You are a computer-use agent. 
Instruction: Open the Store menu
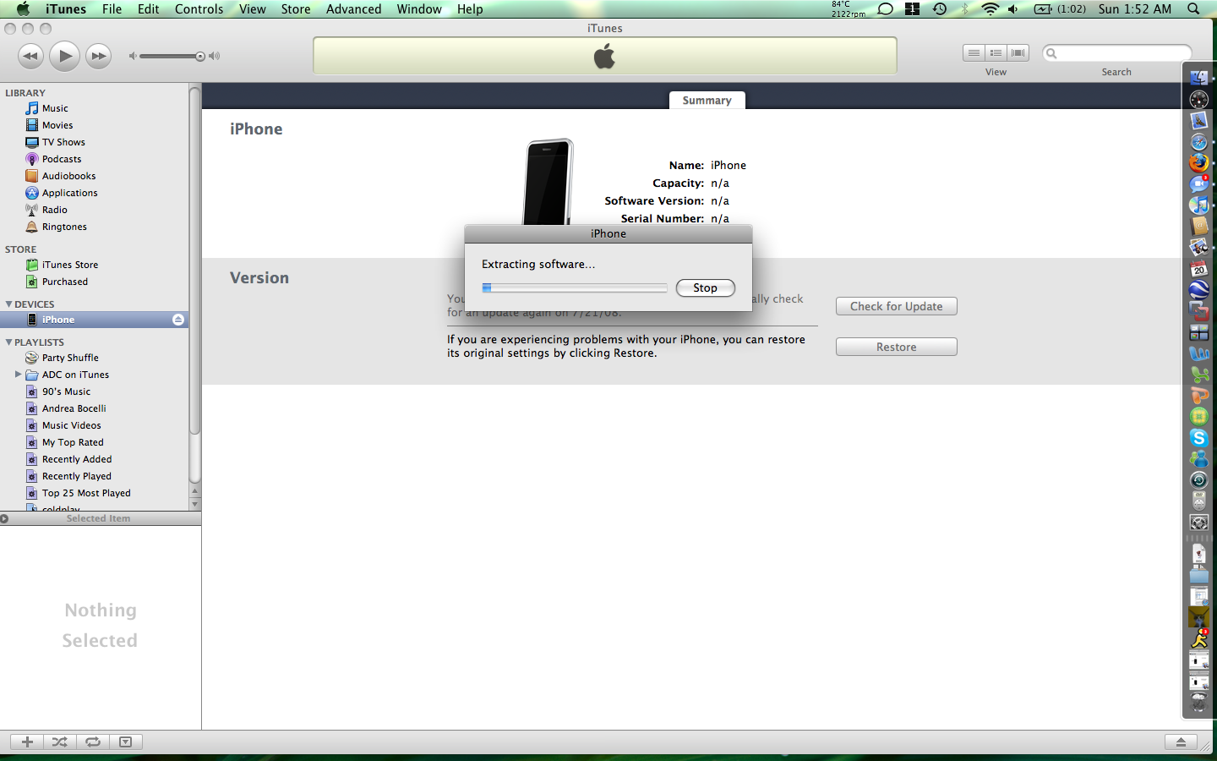296,9
